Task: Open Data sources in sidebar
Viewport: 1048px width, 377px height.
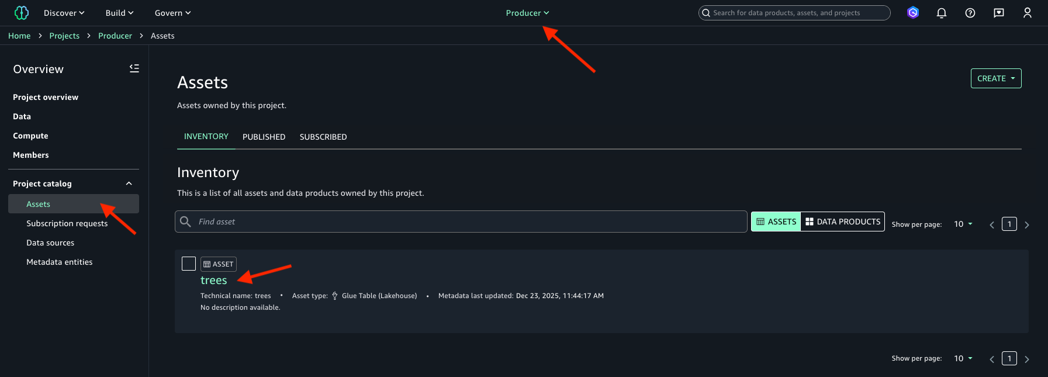Action: 50,243
